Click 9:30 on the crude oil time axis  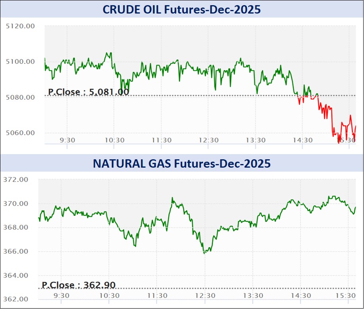[67, 140]
